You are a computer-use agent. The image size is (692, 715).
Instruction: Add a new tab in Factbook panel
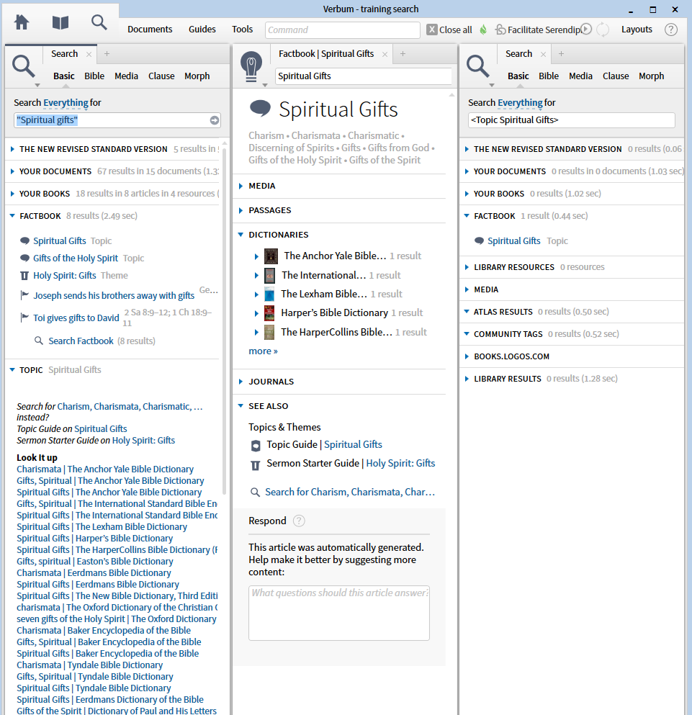[403, 54]
